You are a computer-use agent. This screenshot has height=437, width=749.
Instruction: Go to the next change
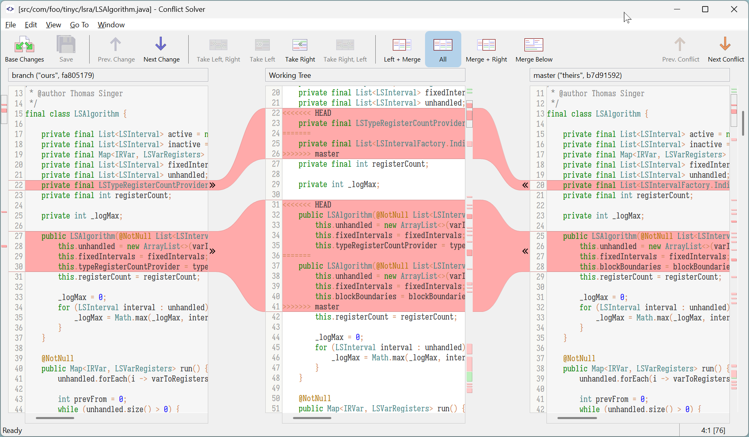161,48
